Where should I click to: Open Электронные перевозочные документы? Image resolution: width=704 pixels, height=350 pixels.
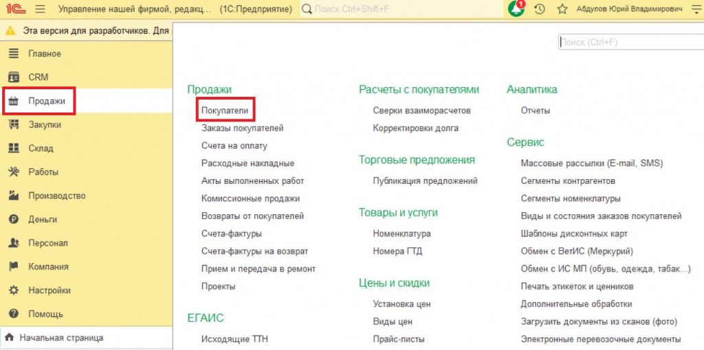601,339
